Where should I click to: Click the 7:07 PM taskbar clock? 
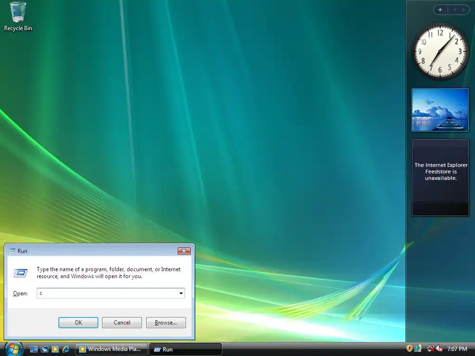pyautogui.click(x=457, y=349)
